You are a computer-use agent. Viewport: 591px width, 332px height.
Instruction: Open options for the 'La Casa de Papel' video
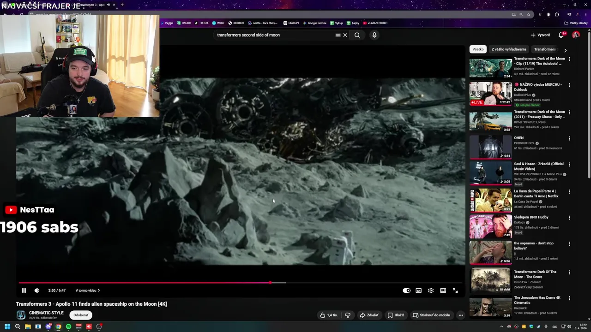569,191
